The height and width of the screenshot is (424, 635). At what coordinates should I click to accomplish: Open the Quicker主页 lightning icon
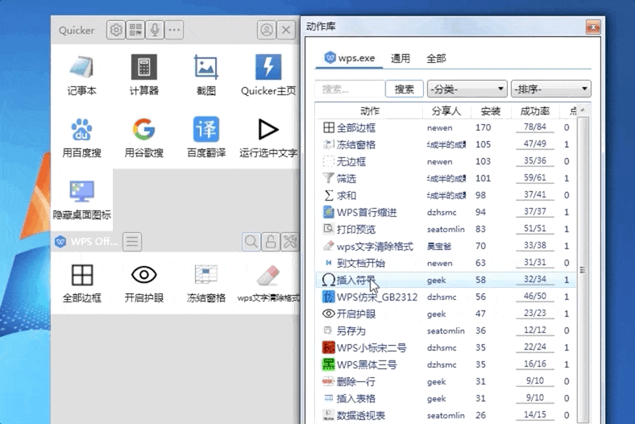pos(268,75)
